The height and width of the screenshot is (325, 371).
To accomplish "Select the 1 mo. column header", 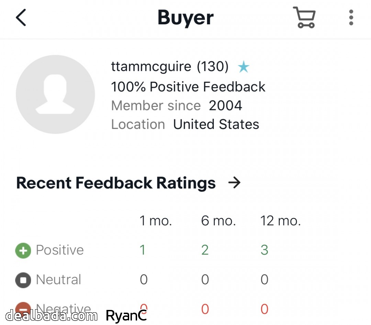I will pos(155,221).
